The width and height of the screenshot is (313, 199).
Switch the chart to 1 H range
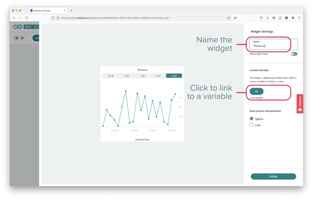pyautogui.click(x=158, y=76)
